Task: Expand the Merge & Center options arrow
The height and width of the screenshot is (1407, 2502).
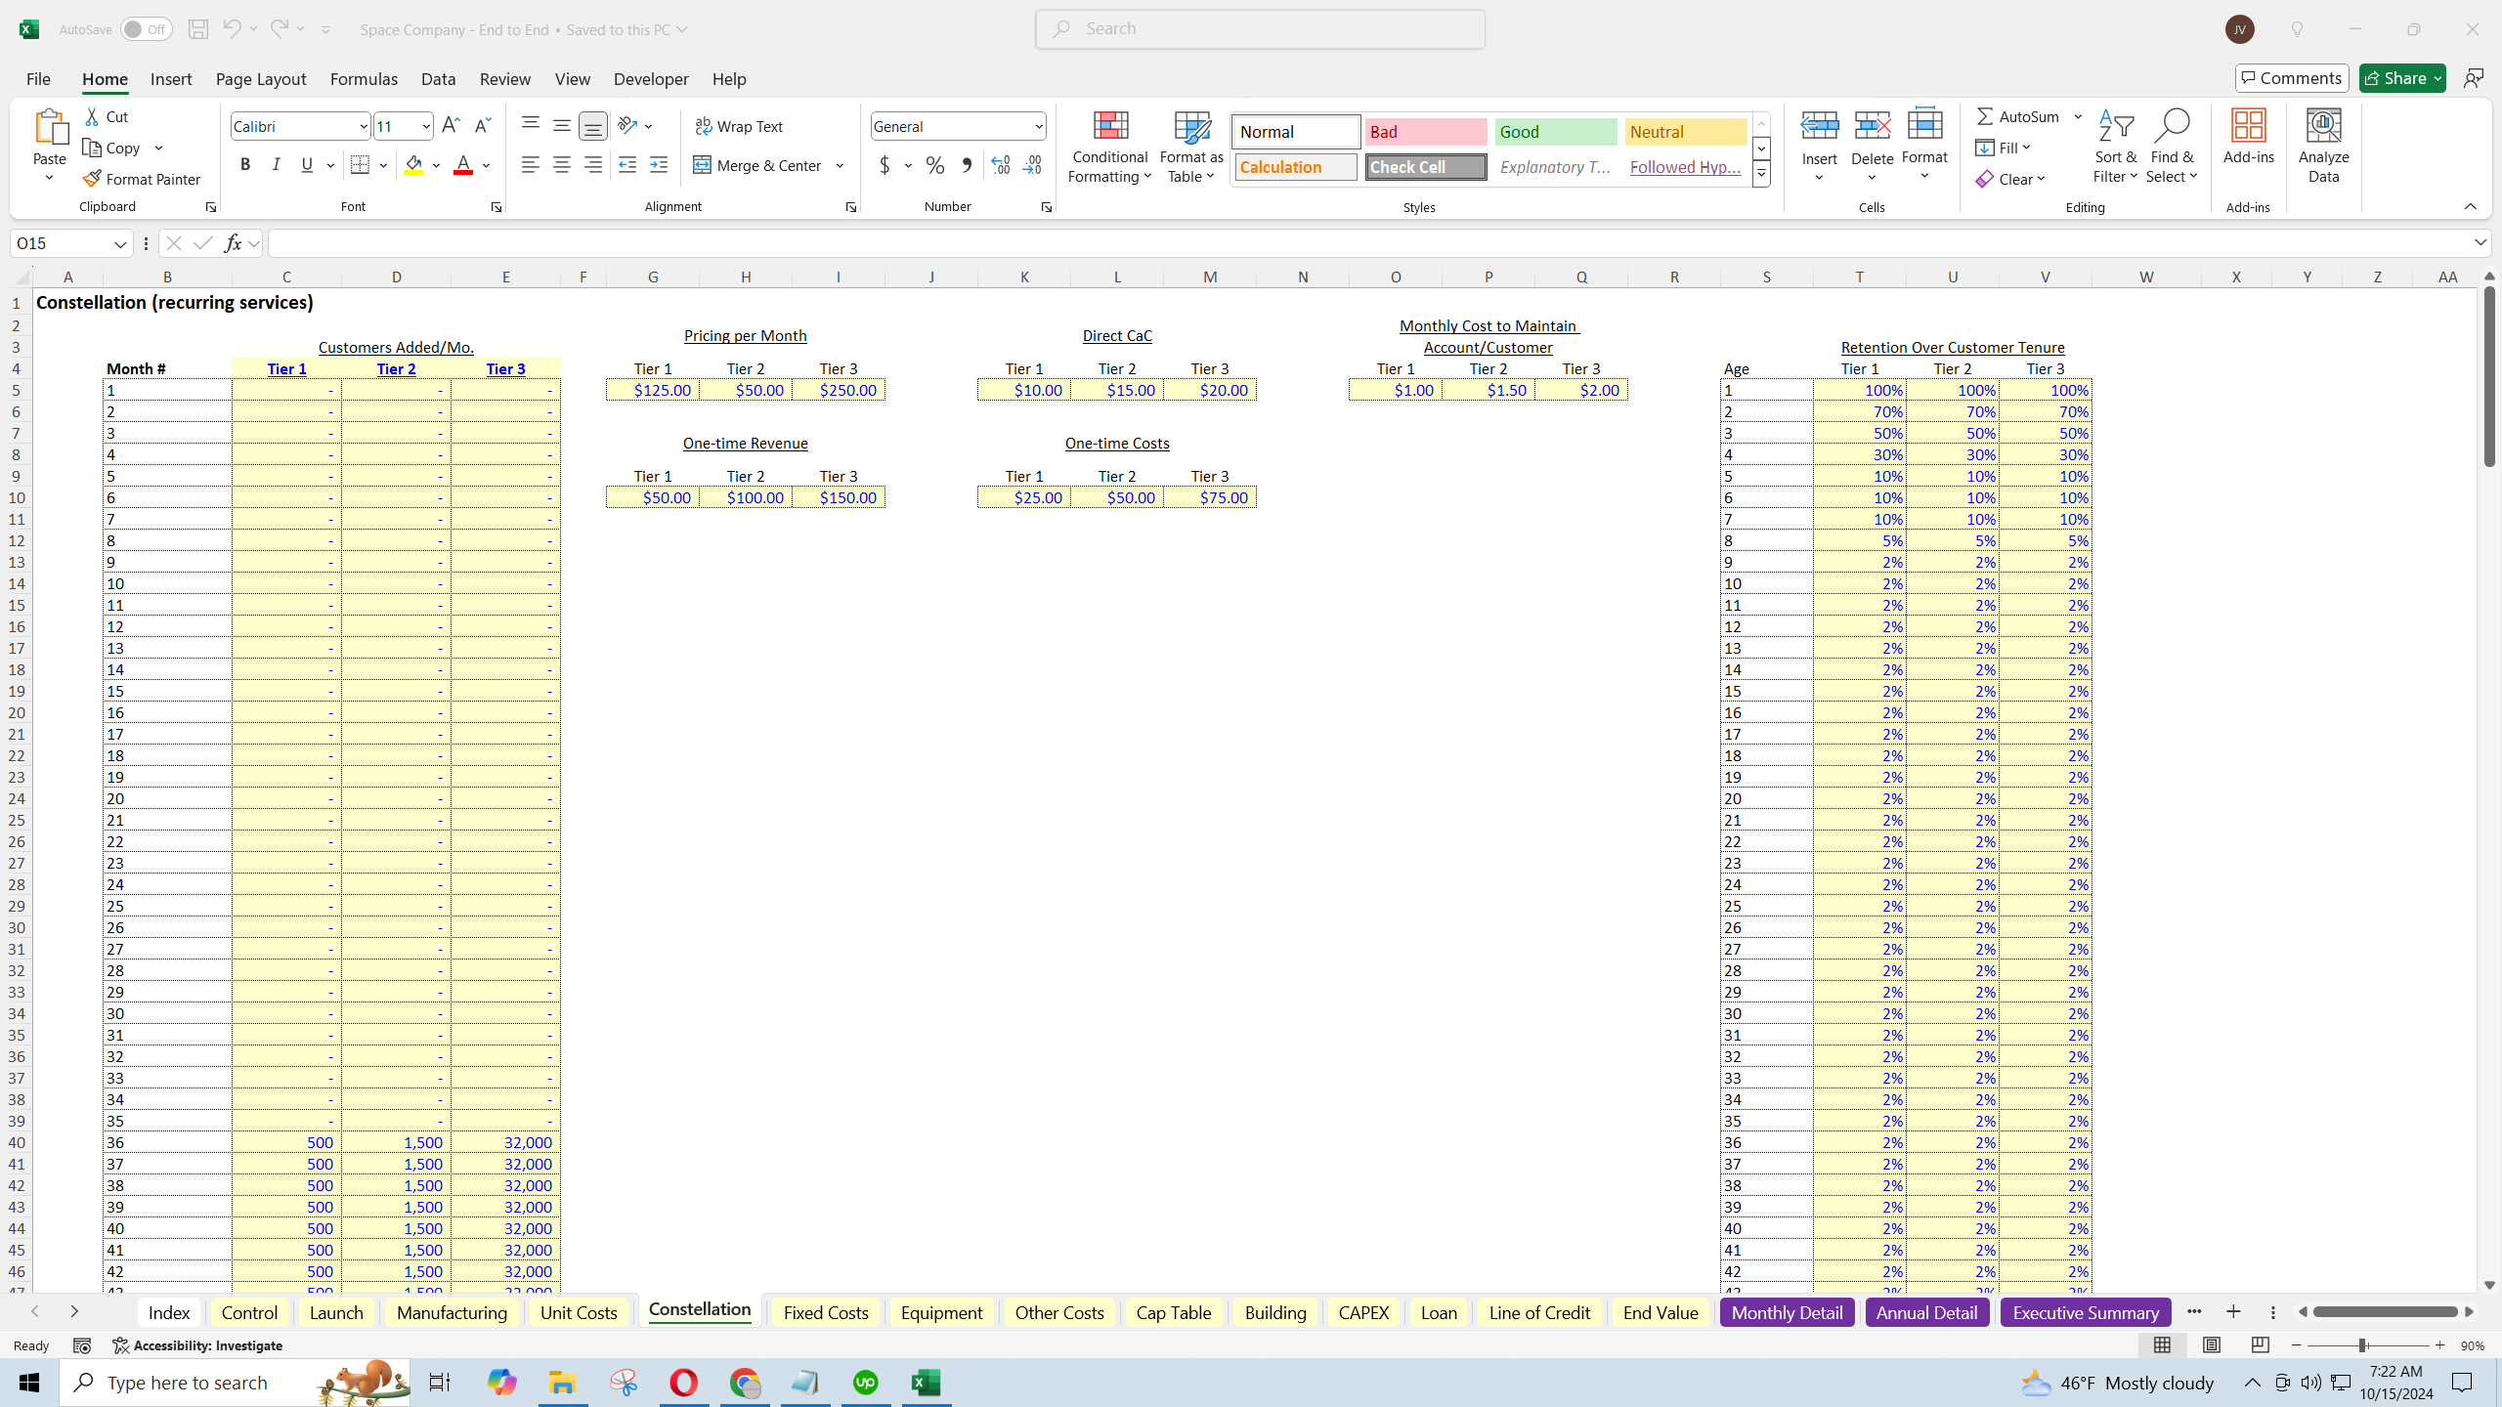Action: point(841,165)
